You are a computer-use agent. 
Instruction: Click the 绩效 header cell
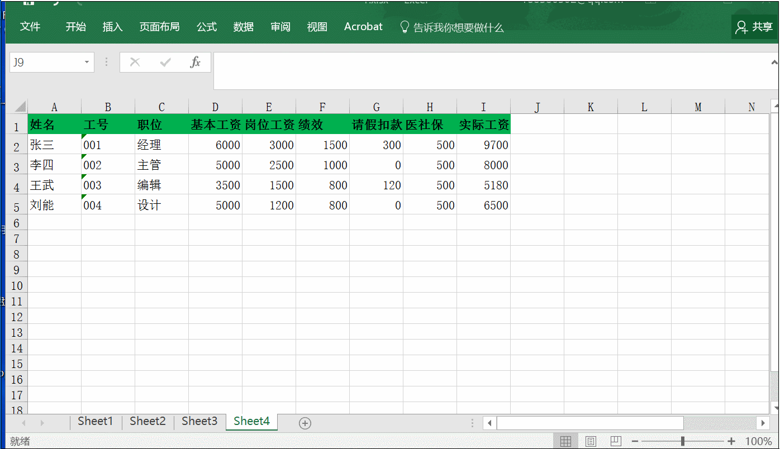[x=322, y=124]
